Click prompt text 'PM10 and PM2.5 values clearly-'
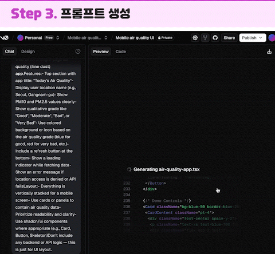 pos(46,102)
